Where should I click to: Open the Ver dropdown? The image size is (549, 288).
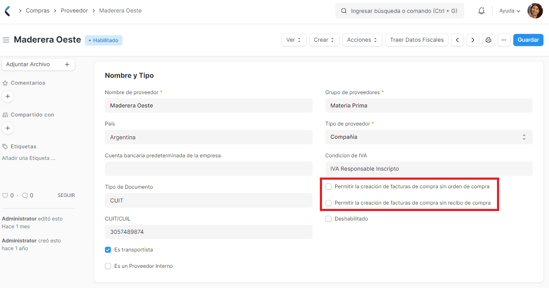coord(294,40)
